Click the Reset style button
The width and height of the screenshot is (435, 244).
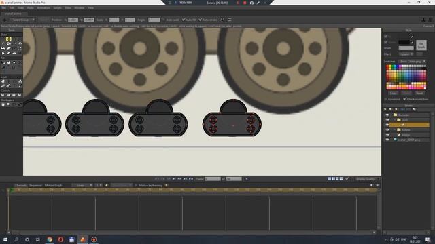click(x=419, y=94)
